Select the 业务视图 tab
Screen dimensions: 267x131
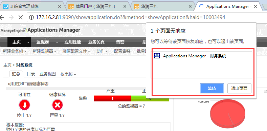pyautogui.click(x=48, y=74)
